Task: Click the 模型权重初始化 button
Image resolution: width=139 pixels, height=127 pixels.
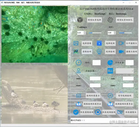Action: (x=125, y=20)
